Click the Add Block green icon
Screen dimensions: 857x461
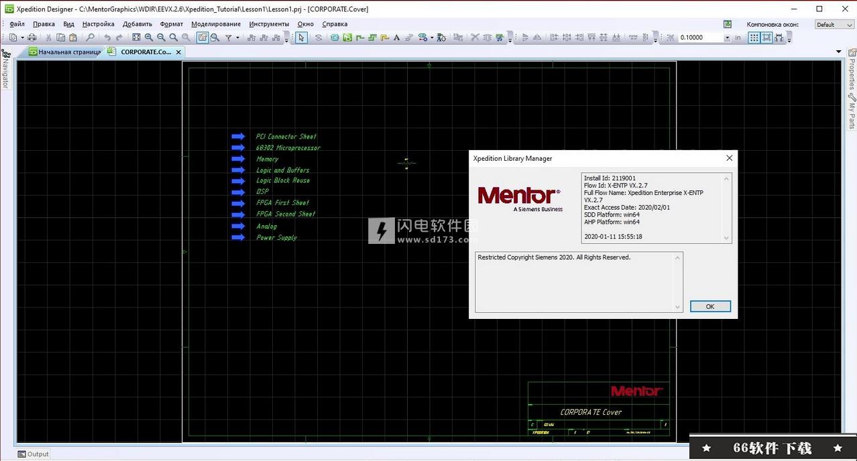pyautogui.click(x=347, y=38)
